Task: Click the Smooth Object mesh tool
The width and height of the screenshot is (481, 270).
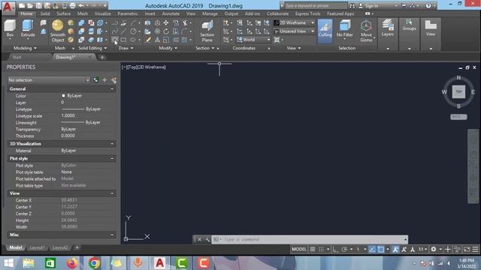Action: [x=58, y=31]
